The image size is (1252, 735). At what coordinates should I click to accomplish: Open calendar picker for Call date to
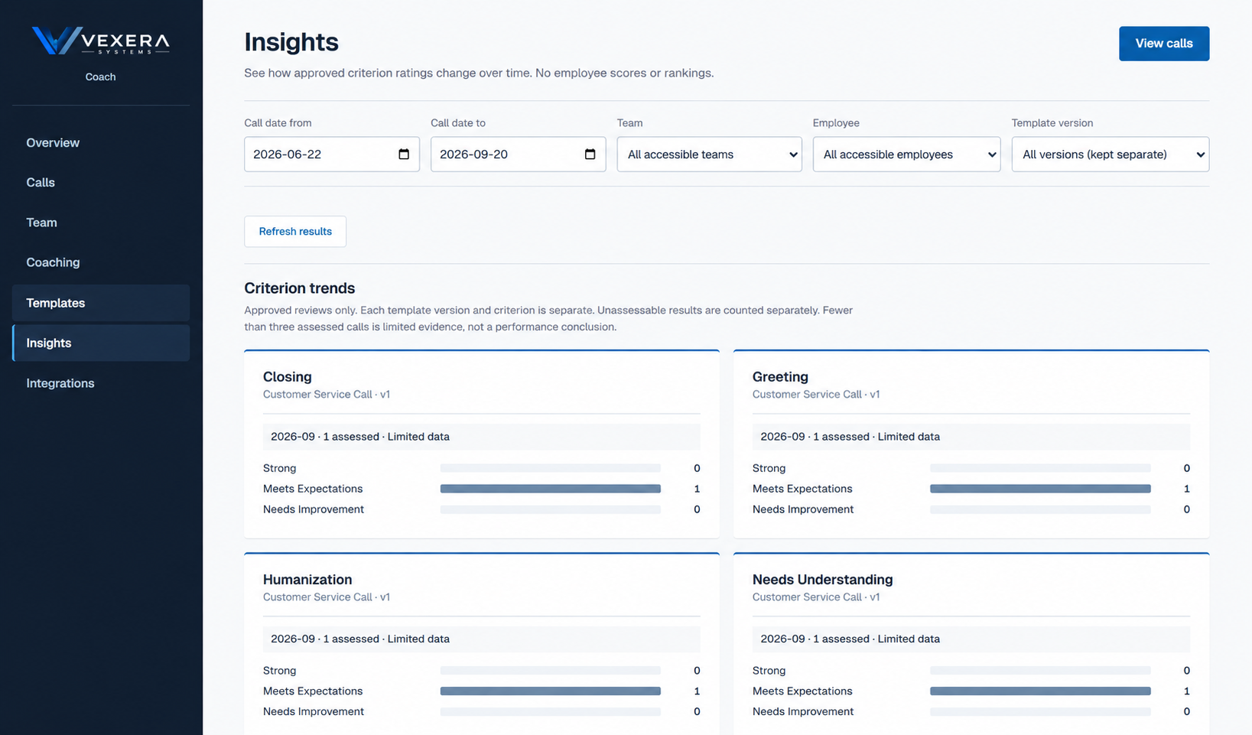590,154
